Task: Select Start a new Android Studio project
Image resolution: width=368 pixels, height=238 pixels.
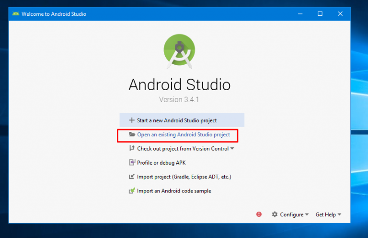Action: click(177, 120)
